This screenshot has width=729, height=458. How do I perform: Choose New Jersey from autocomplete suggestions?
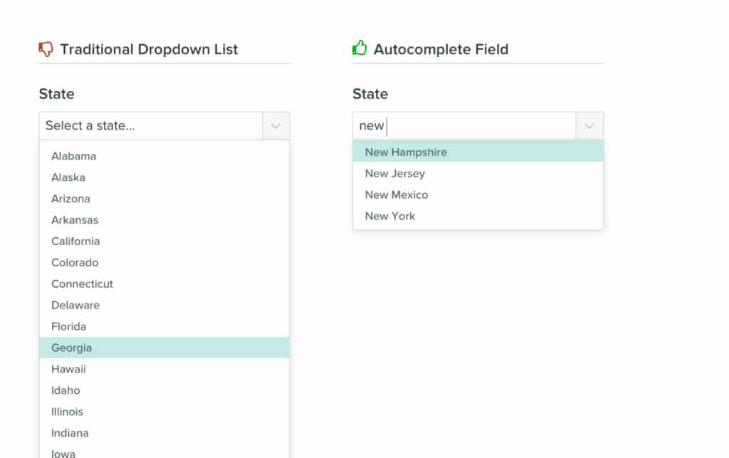394,173
